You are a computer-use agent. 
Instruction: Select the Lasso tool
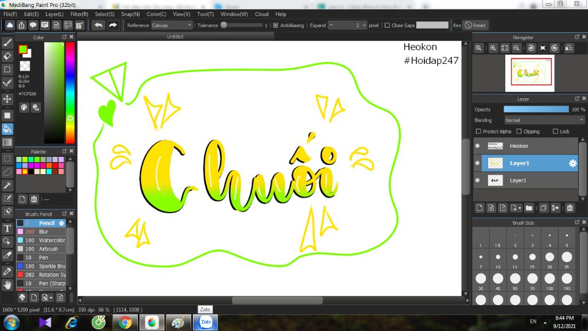pos(7,172)
